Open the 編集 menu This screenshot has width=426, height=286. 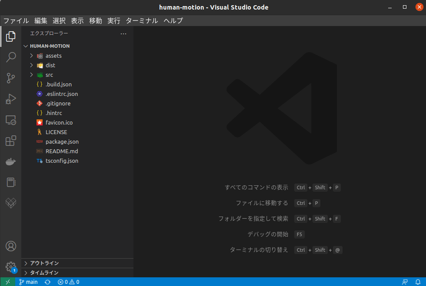click(x=41, y=21)
